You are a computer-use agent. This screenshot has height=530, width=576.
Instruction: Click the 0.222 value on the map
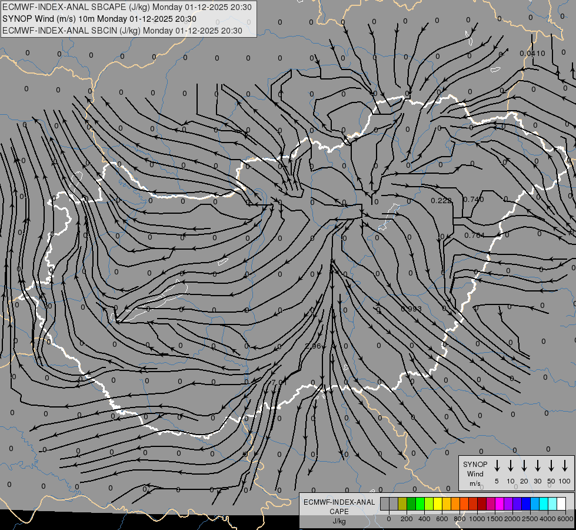441,200
